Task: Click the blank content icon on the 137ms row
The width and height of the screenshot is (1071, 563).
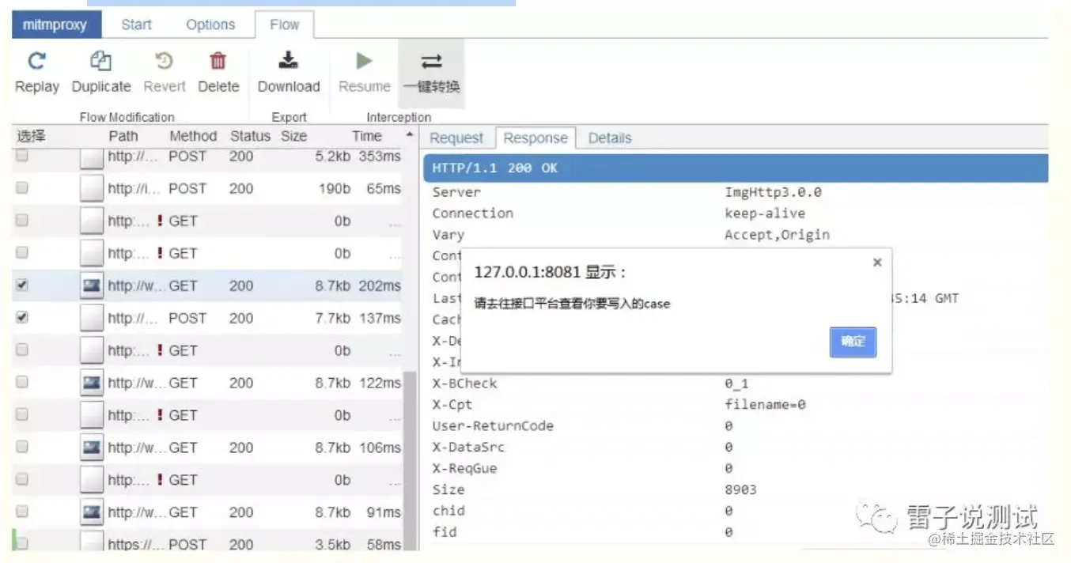Action: click(x=93, y=318)
